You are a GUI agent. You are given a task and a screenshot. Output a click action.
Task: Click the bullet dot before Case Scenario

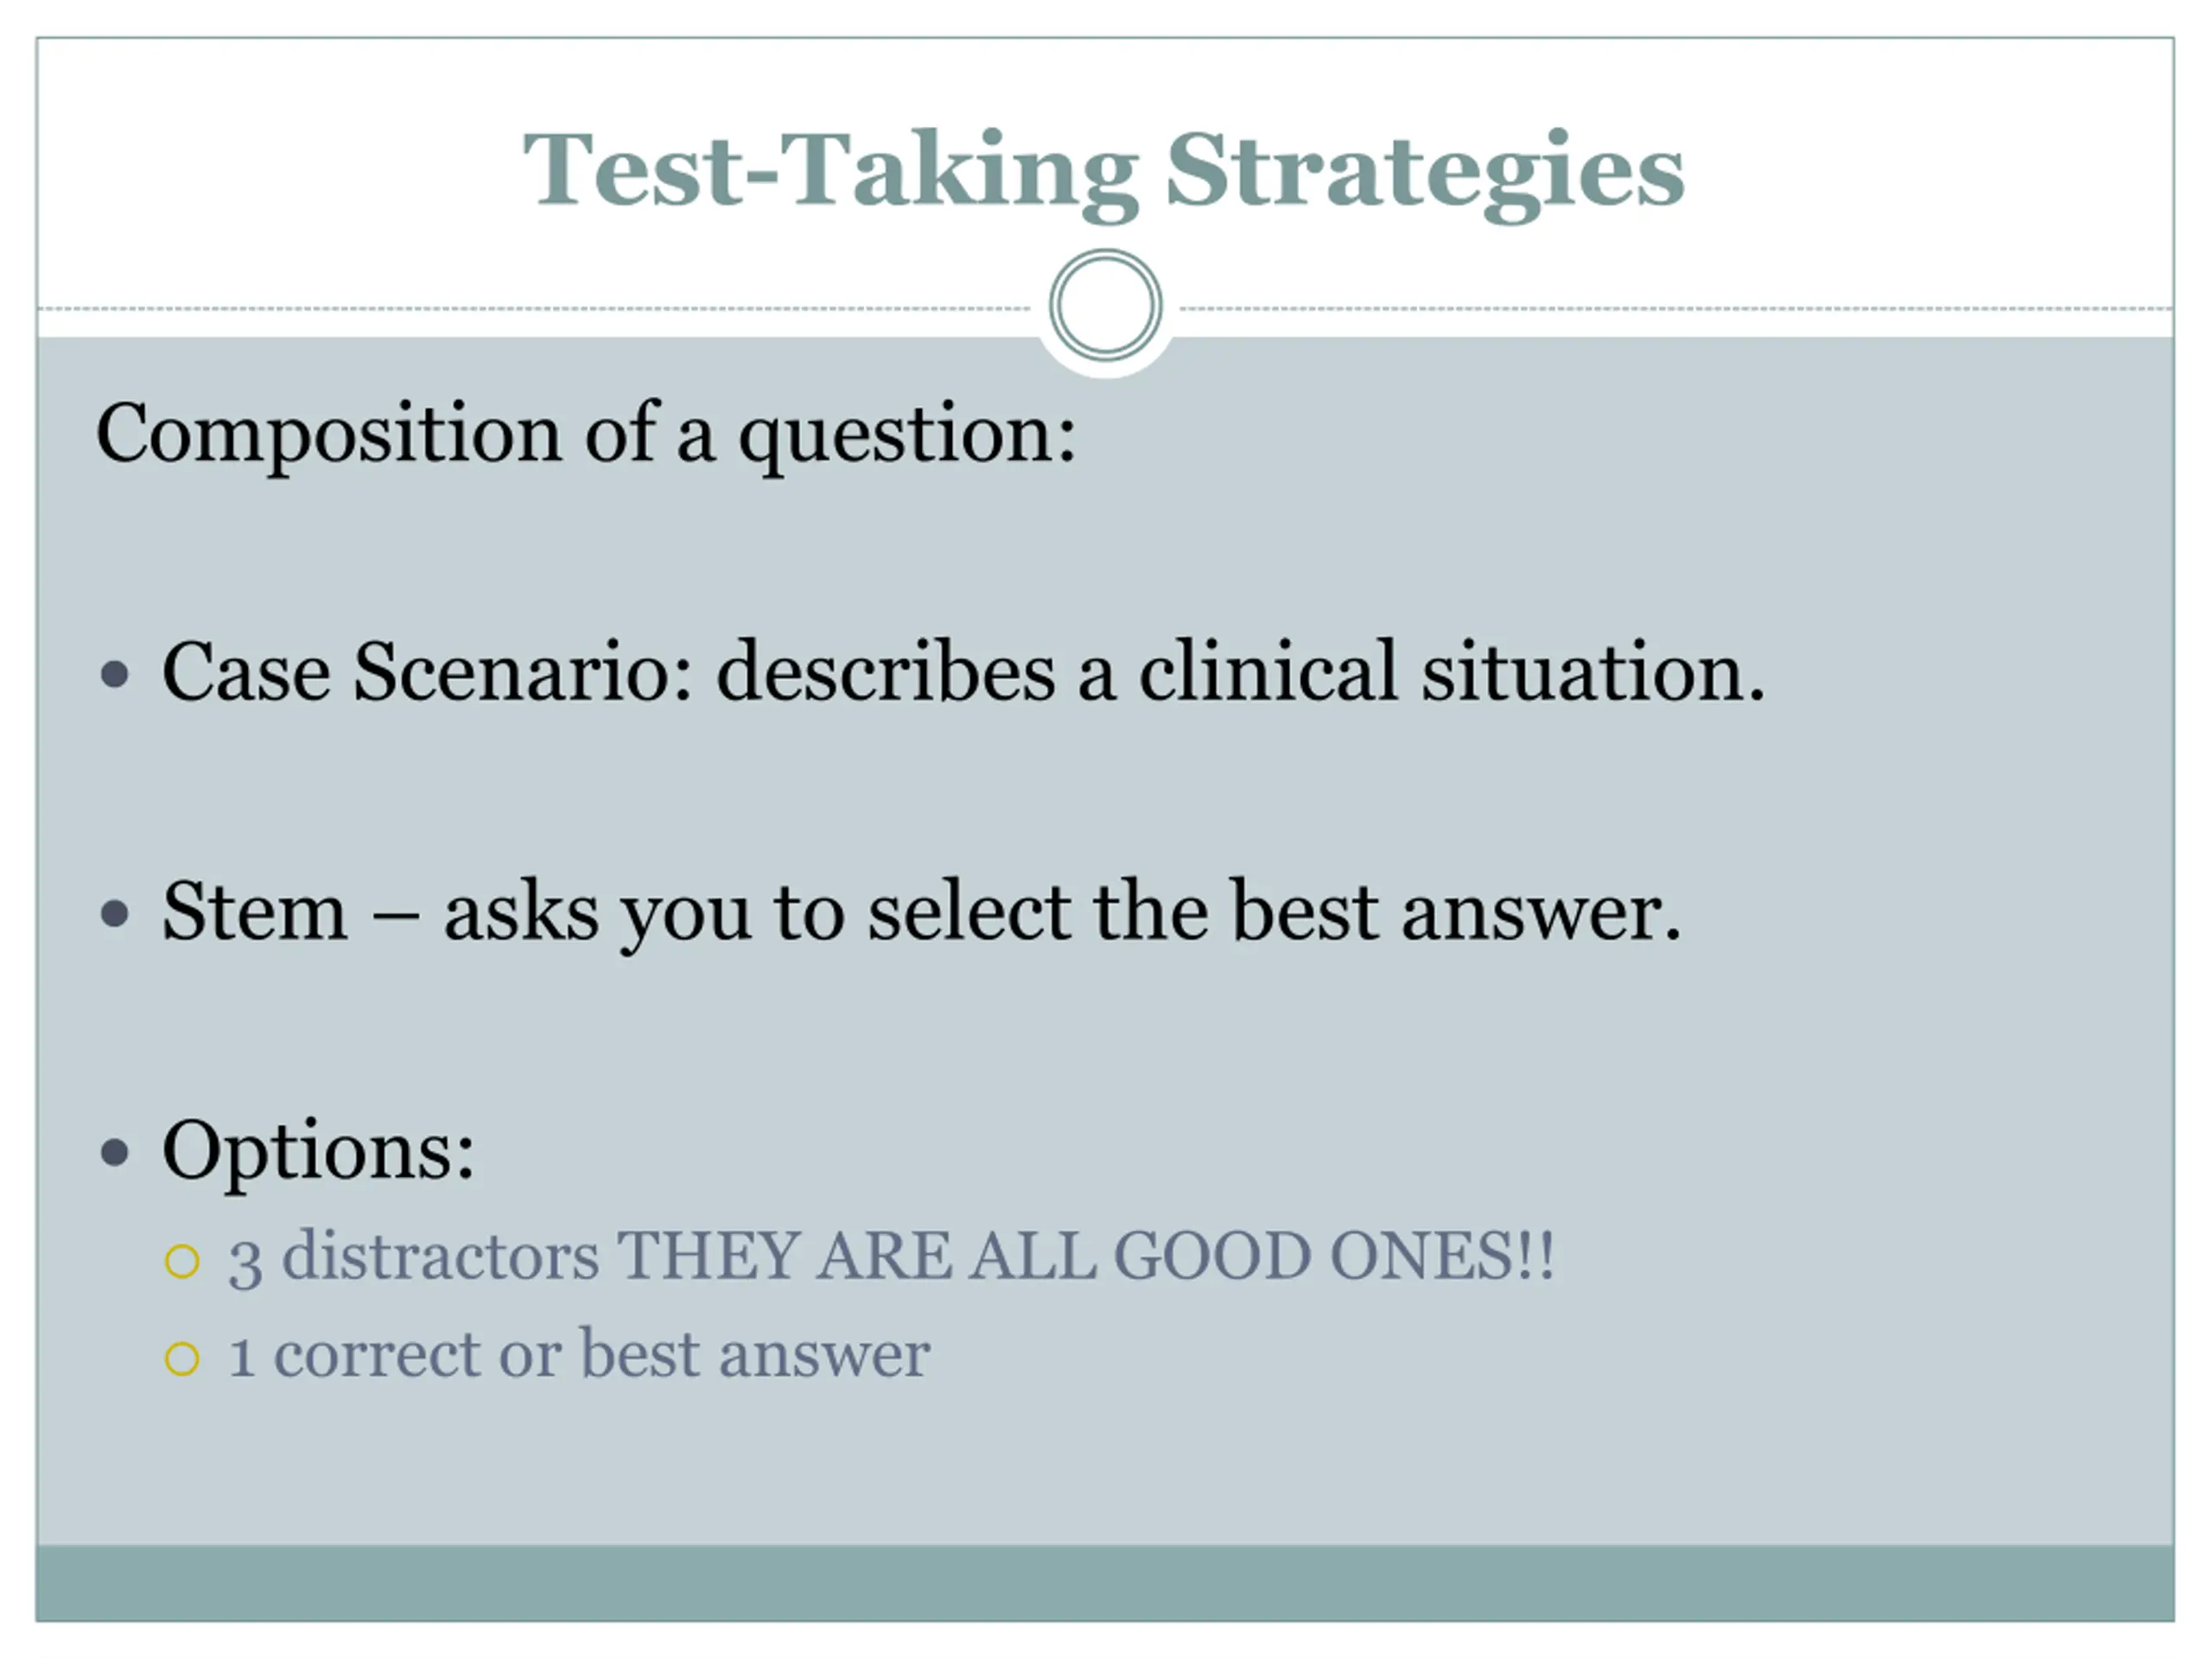click(x=115, y=674)
